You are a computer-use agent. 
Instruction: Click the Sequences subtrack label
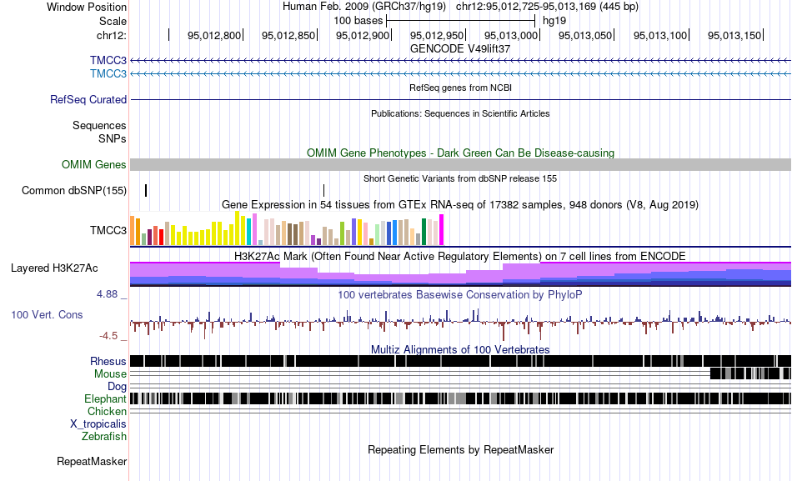click(99, 125)
